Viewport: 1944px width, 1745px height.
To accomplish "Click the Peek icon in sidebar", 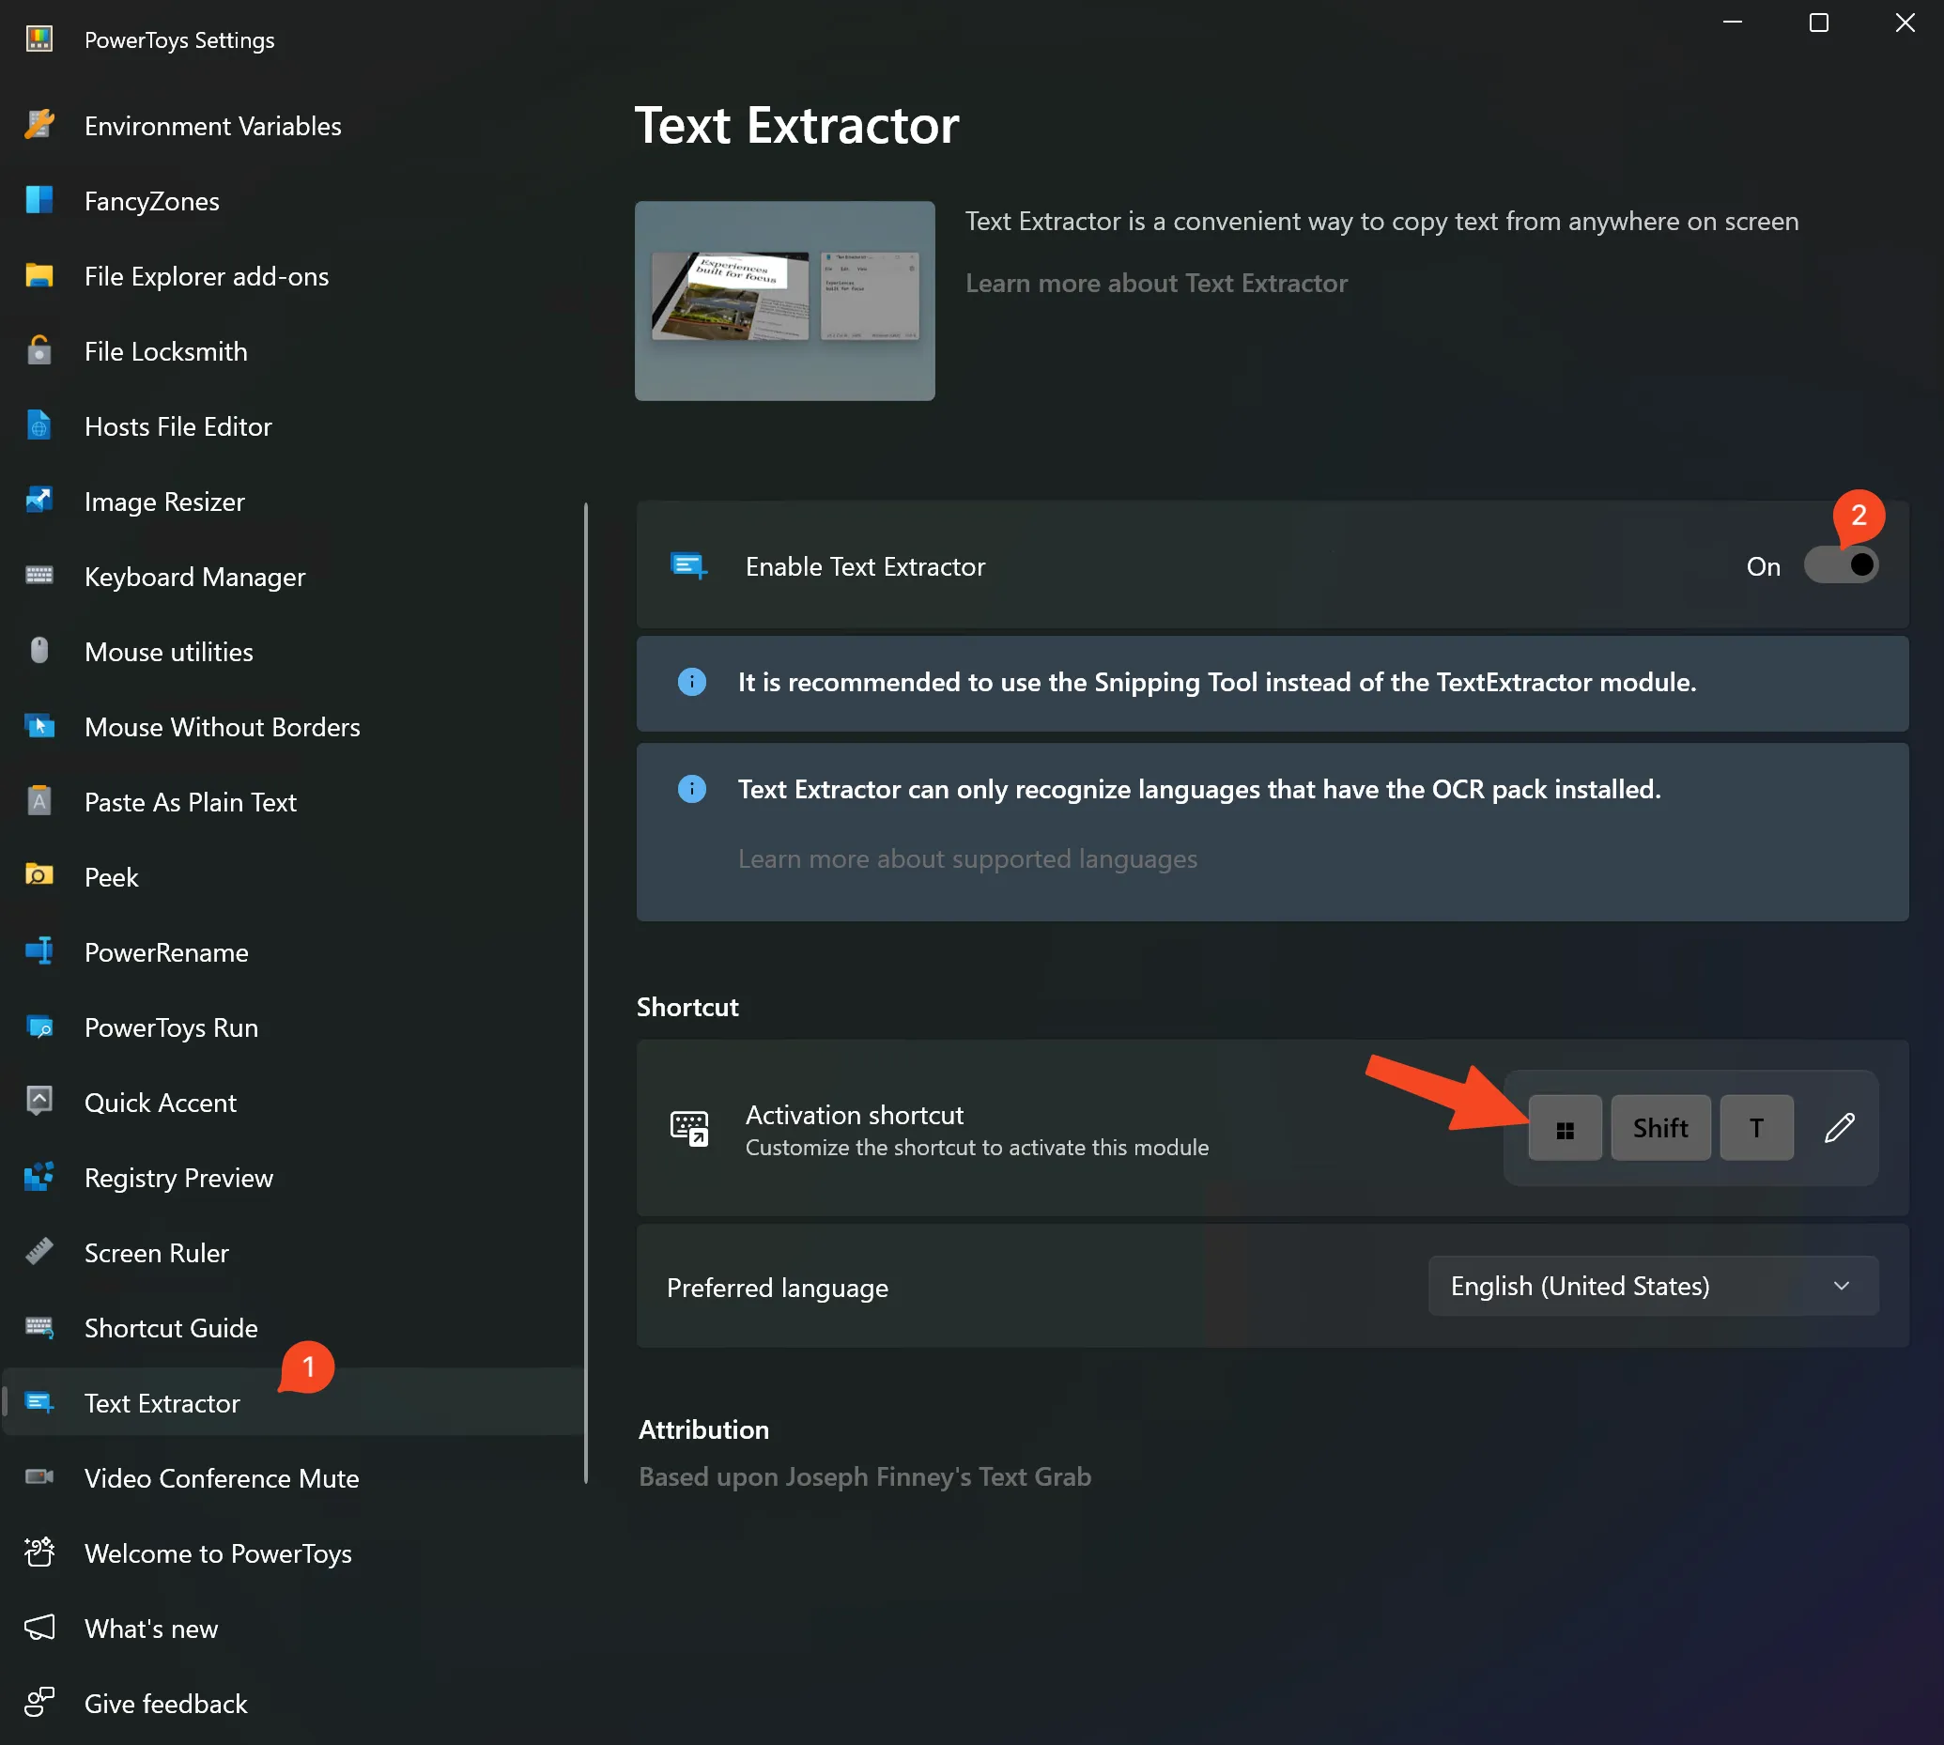I will click(39, 876).
